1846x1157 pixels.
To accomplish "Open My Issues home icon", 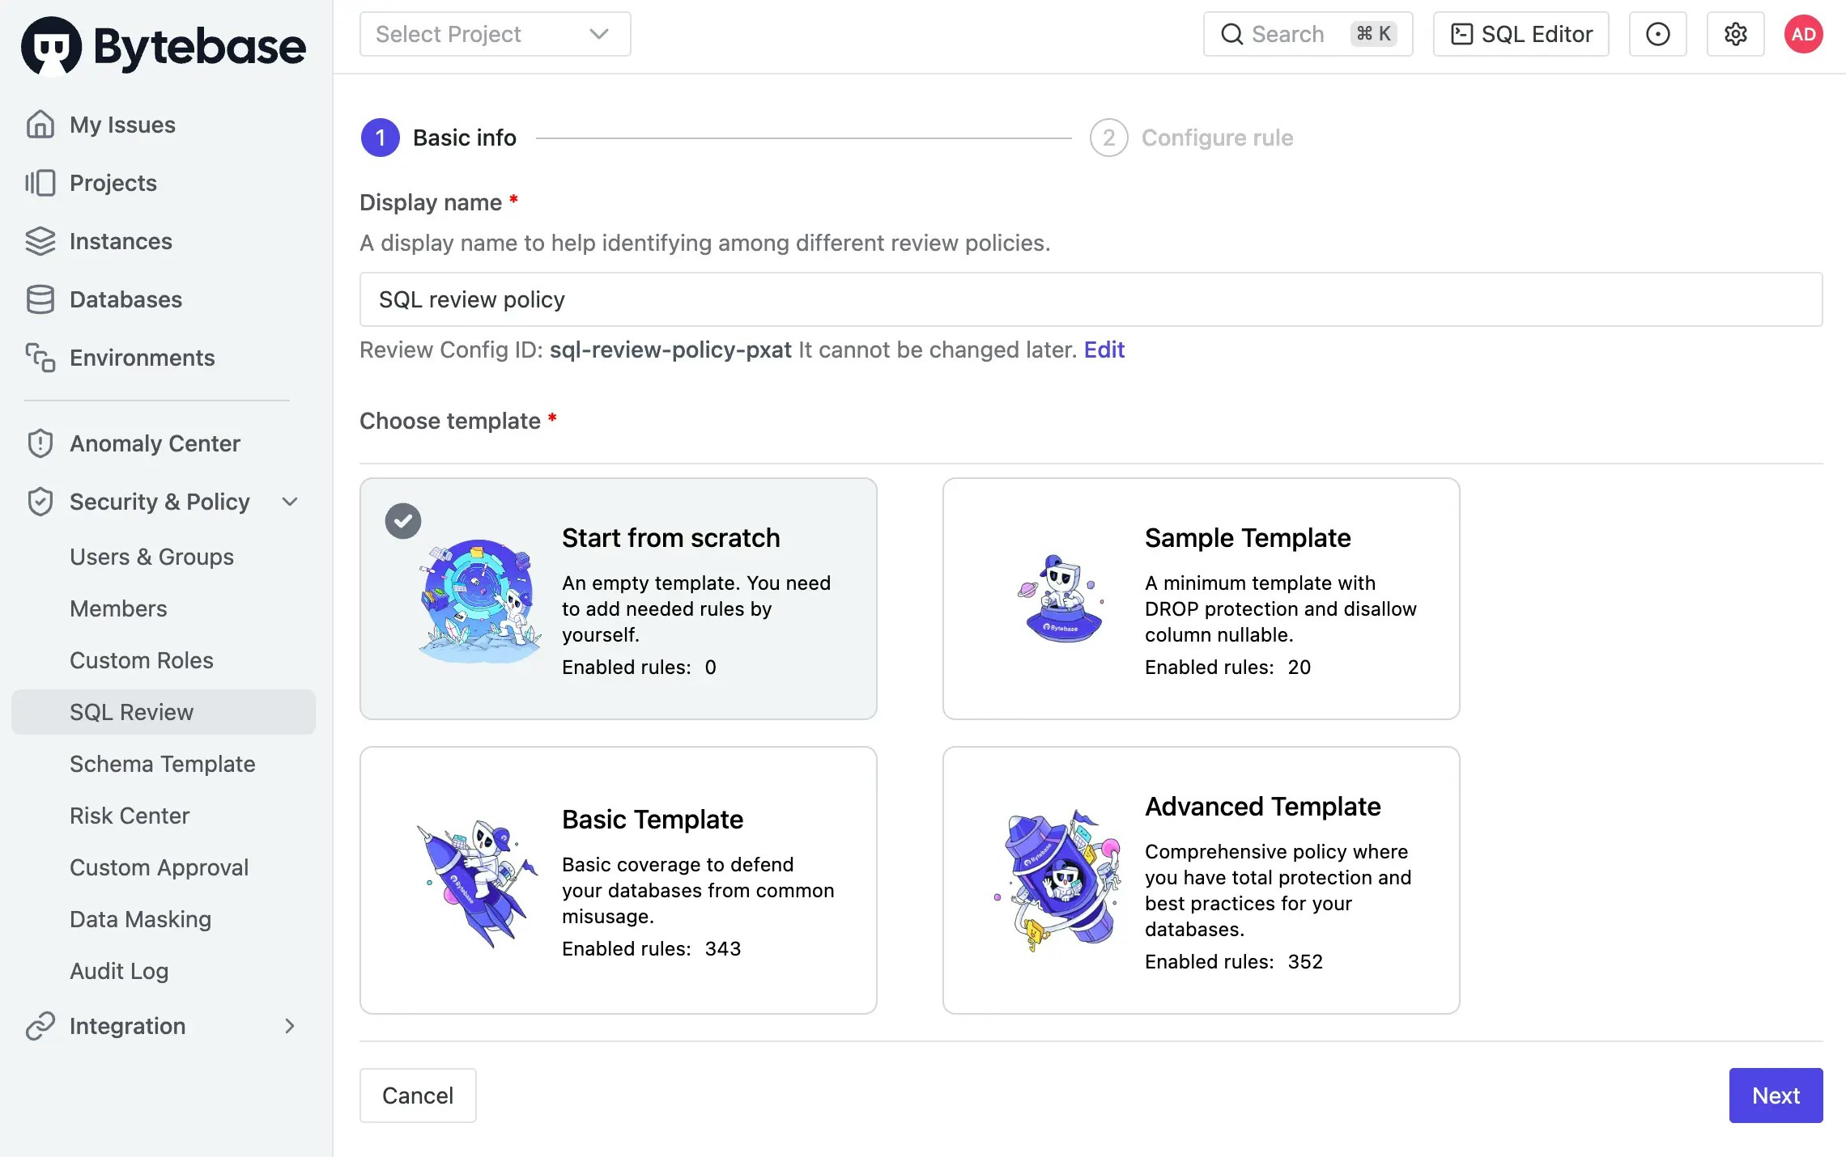I will (x=40, y=125).
